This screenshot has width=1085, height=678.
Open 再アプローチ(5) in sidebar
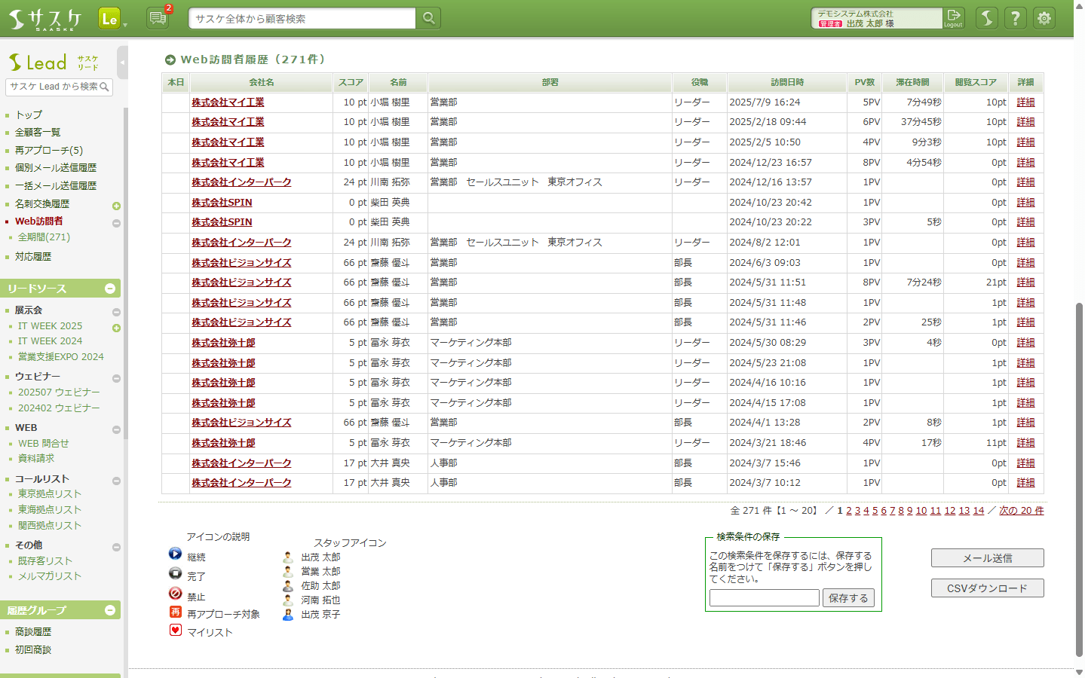point(49,150)
